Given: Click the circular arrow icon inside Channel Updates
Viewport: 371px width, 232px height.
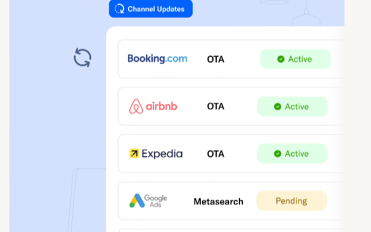Looking at the screenshot, I should click(x=119, y=9).
